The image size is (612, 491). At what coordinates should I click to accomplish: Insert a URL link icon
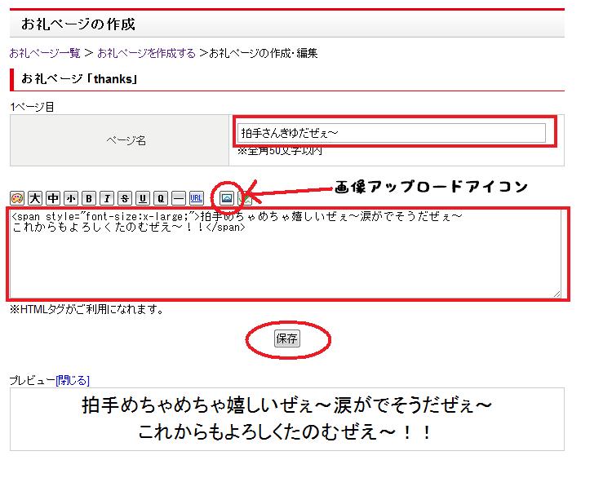(x=197, y=197)
